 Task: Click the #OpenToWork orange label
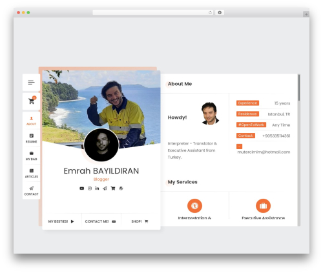tap(251, 125)
